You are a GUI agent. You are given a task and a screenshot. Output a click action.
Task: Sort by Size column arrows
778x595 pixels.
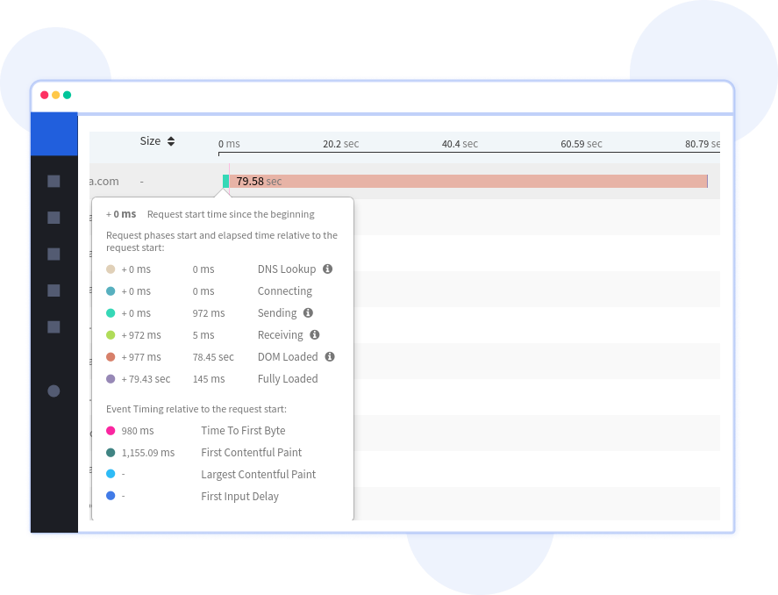171,141
